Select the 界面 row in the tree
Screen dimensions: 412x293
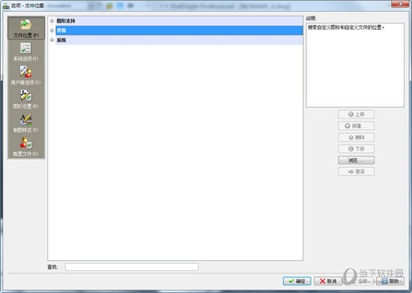coord(179,31)
